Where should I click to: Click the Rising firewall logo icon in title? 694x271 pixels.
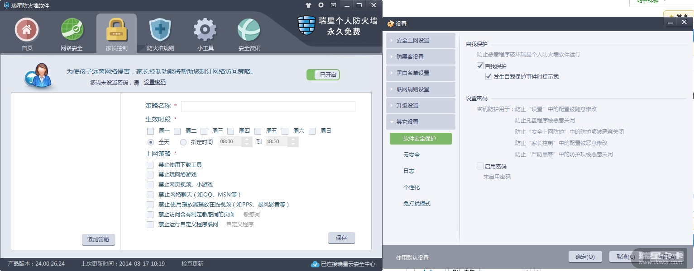pos(6,5)
